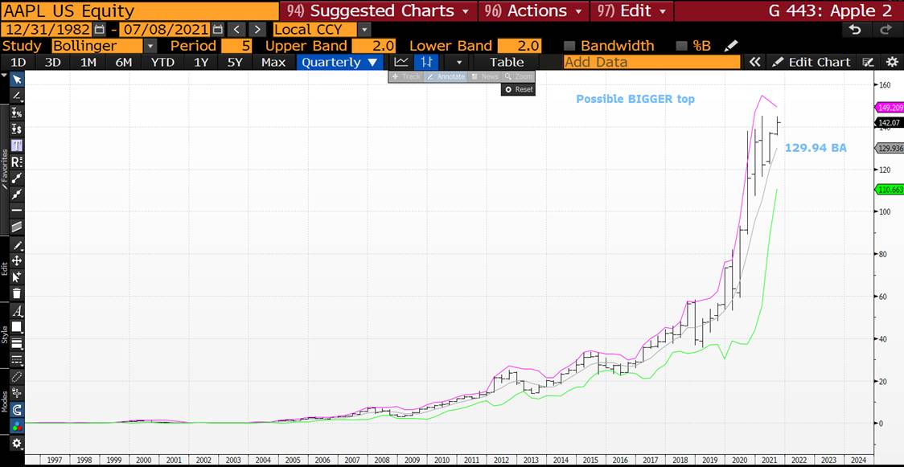Select the line drawing tool below the pointer
904x467 pixels.
click(17, 96)
